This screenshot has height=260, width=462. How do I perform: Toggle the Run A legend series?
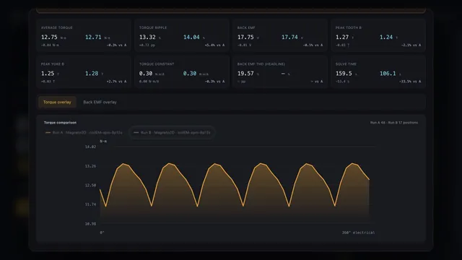coord(84,133)
